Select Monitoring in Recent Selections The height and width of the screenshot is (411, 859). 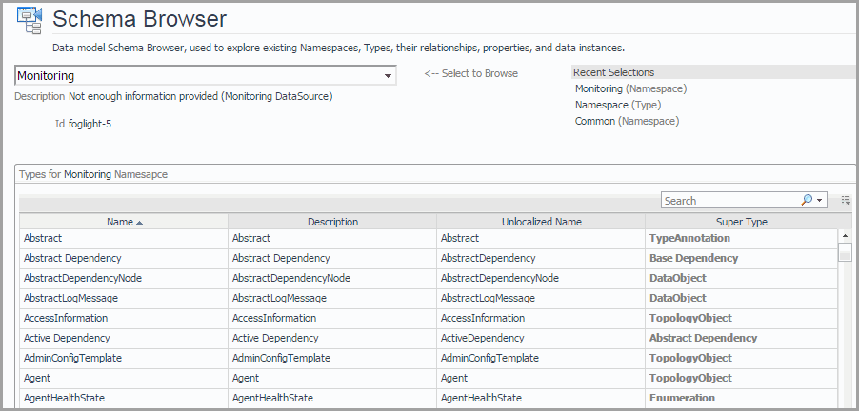click(598, 88)
